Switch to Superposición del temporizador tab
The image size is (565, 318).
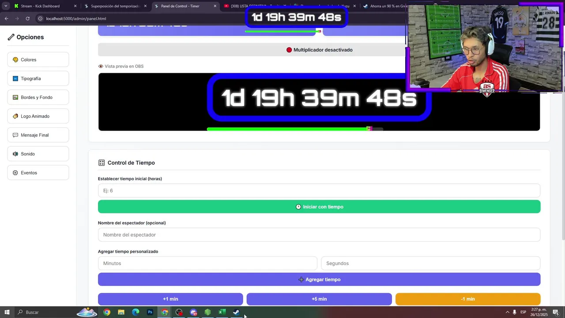115,6
